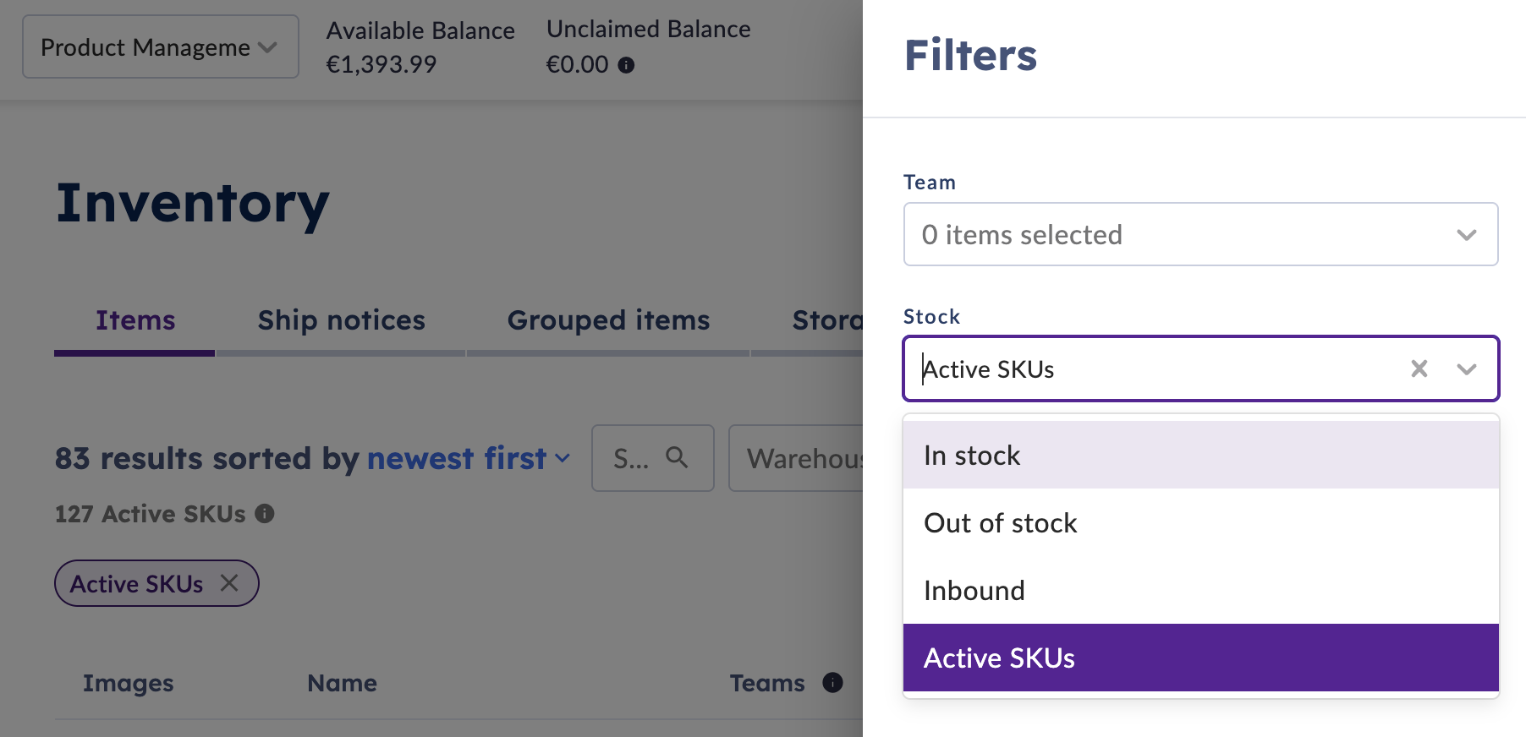
Task: Remove the Active SKUs filter chip
Action: [x=229, y=583]
